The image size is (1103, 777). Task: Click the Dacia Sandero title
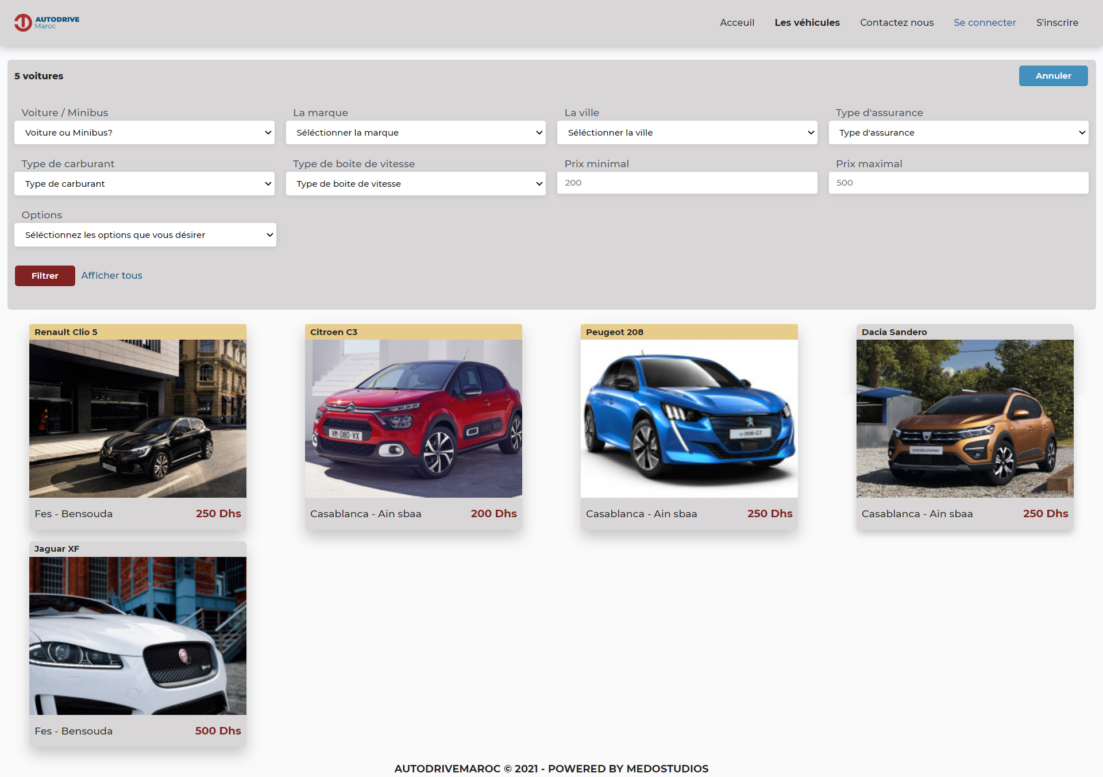894,332
